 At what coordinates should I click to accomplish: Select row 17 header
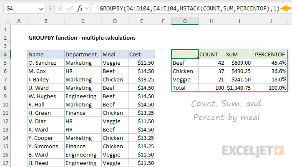click(5, 163)
